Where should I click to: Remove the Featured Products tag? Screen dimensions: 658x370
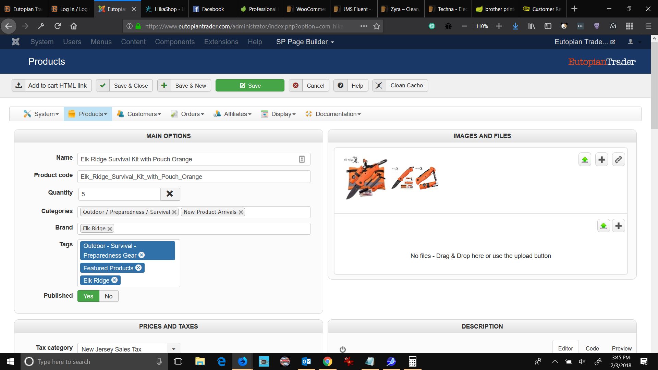point(138,268)
